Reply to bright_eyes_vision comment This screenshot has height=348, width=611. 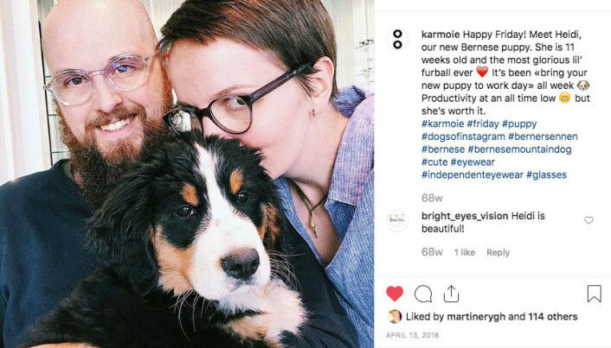498,252
